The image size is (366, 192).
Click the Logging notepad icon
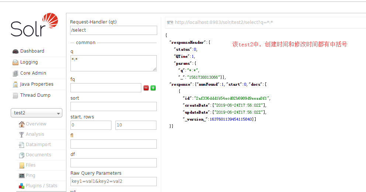coord(15,63)
